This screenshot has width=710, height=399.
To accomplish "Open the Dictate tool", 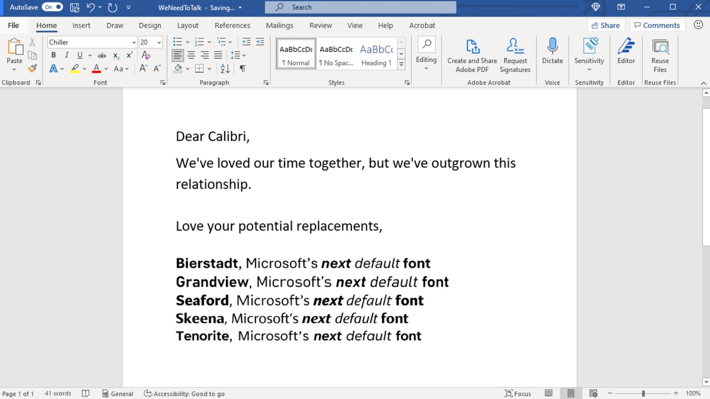I will 552,54.
